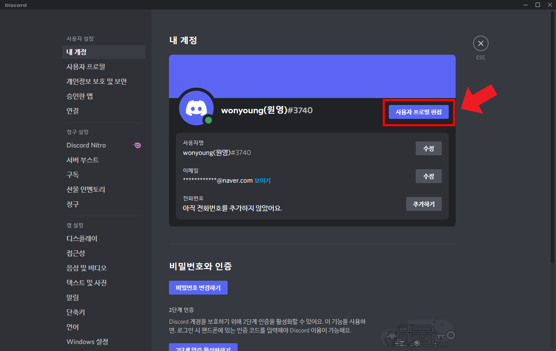Click the 비밀번호와 인증 heading
This screenshot has height=351, width=556.
coord(200,266)
